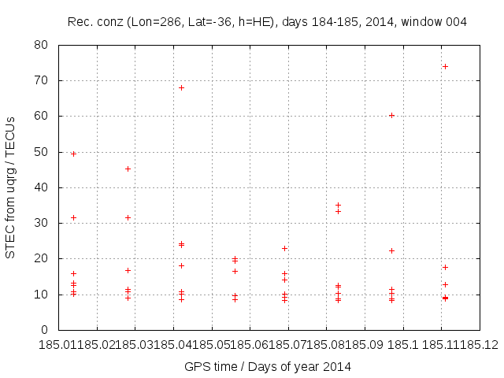Viewport: 504px width, 378px height.
Task: Select the red data point near 60 TECUs
Action: [391, 115]
